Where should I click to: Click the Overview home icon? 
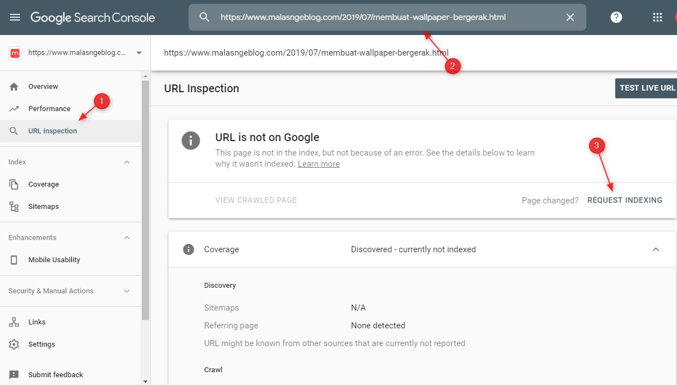click(x=14, y=87)
